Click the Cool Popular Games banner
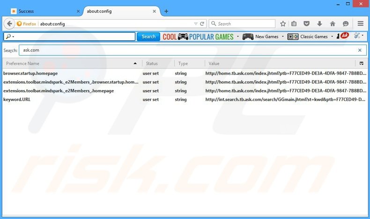The height and width of the screenshot is (219, 370). click(198, 37)
